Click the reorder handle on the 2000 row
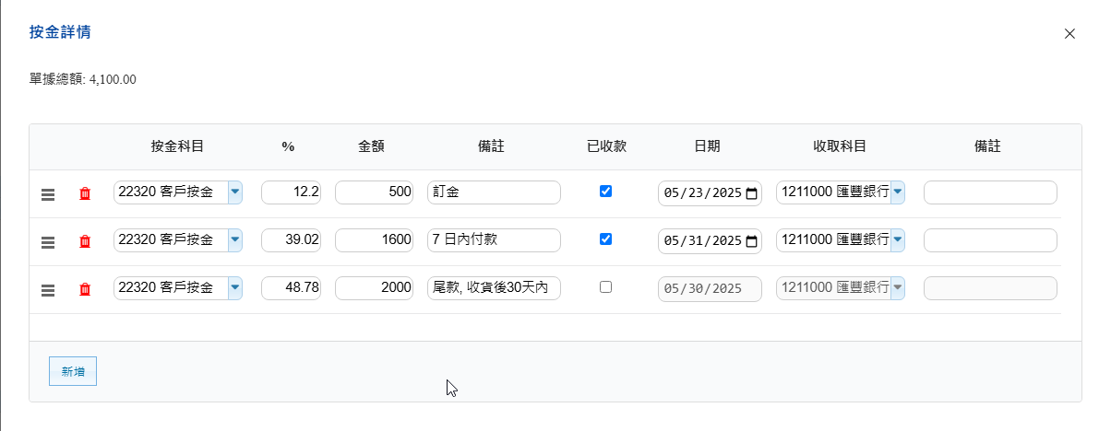This screenshot has width=1099, height=431. tap(48, 290)
